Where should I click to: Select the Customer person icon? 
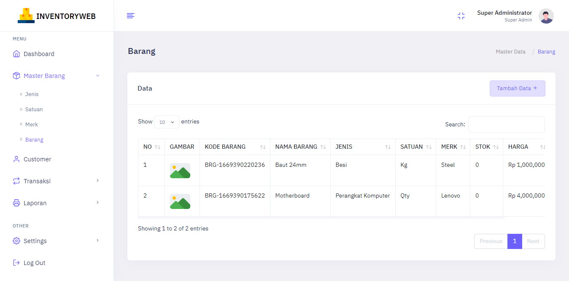(16, 159)
